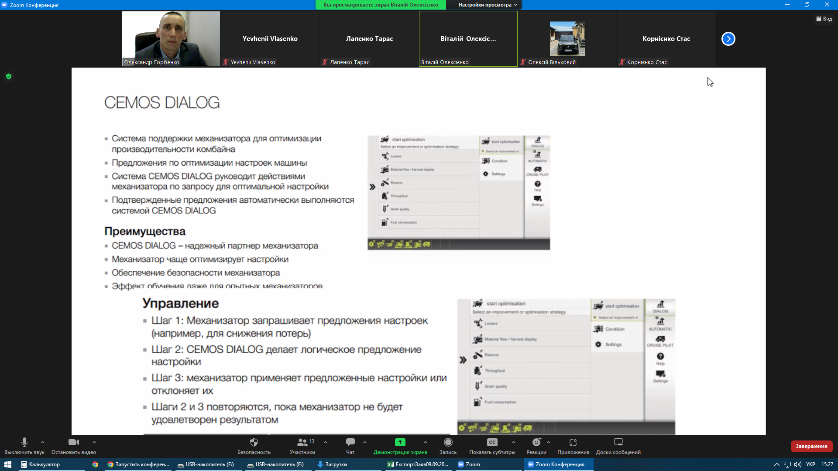838x471 pixels.
Task: Open the volume tray icon
Action: (x=798, y=464)
